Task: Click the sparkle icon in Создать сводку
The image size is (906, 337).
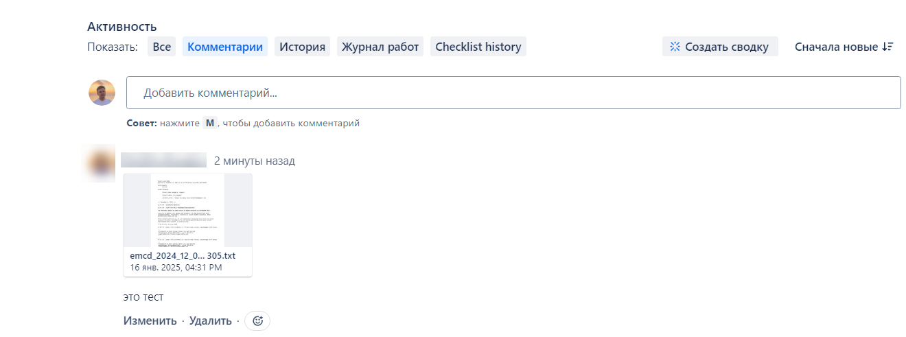Action: coord(675,47)
